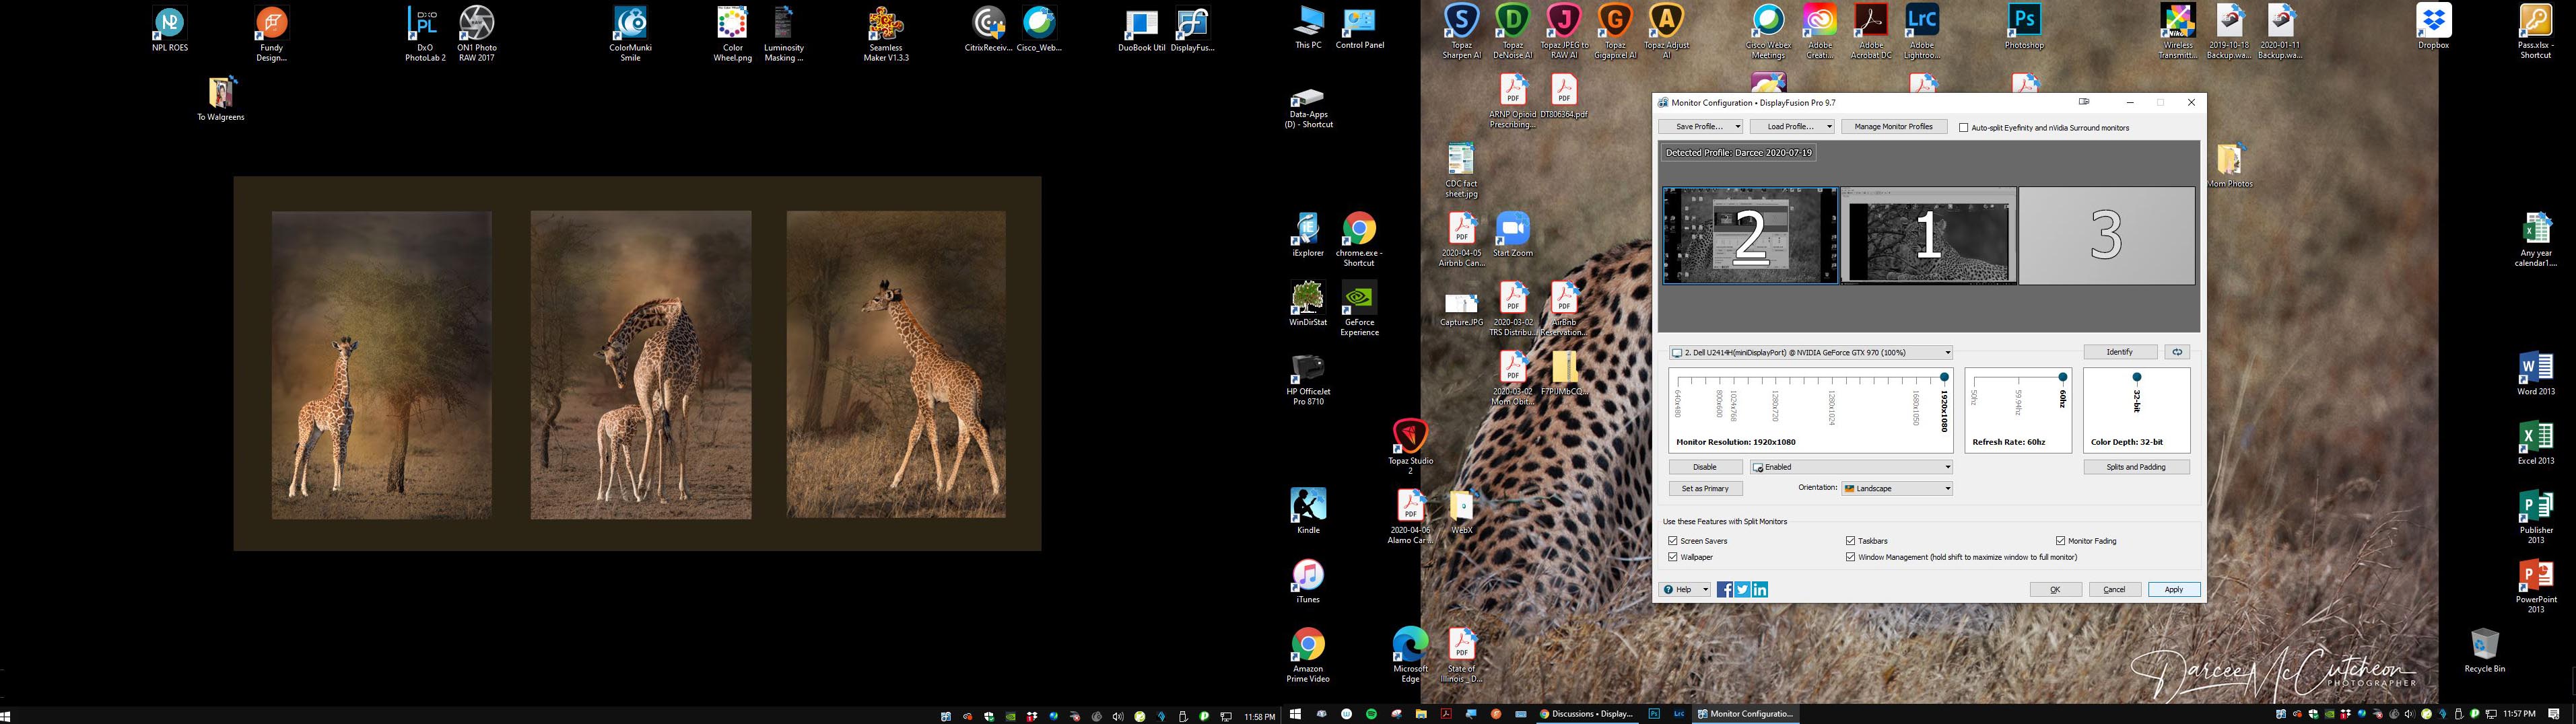Open the GeForce Experience desktop icon
Screen dimensions: 2576x724
pyautogui.click(x=1359, y=298)
